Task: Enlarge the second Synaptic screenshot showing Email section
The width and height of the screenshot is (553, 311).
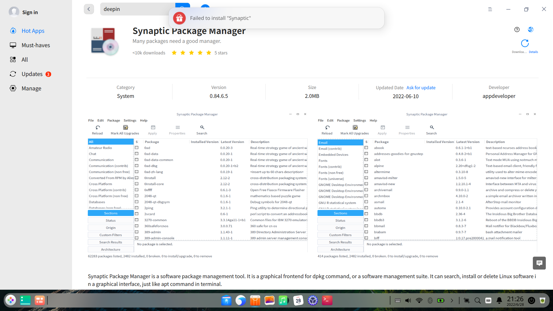Action: pos(427,185)
